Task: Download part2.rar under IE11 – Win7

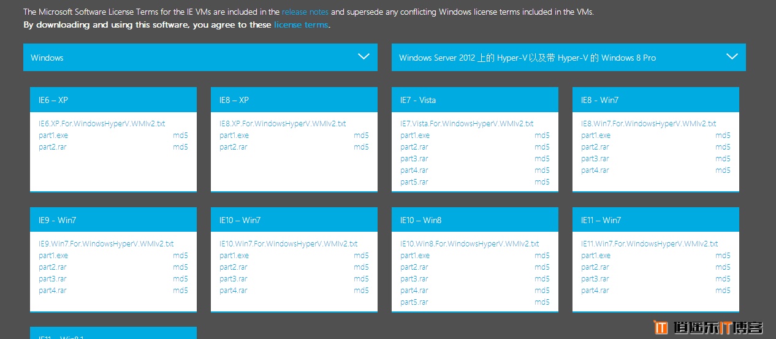Action: click(x=595, y=267)
